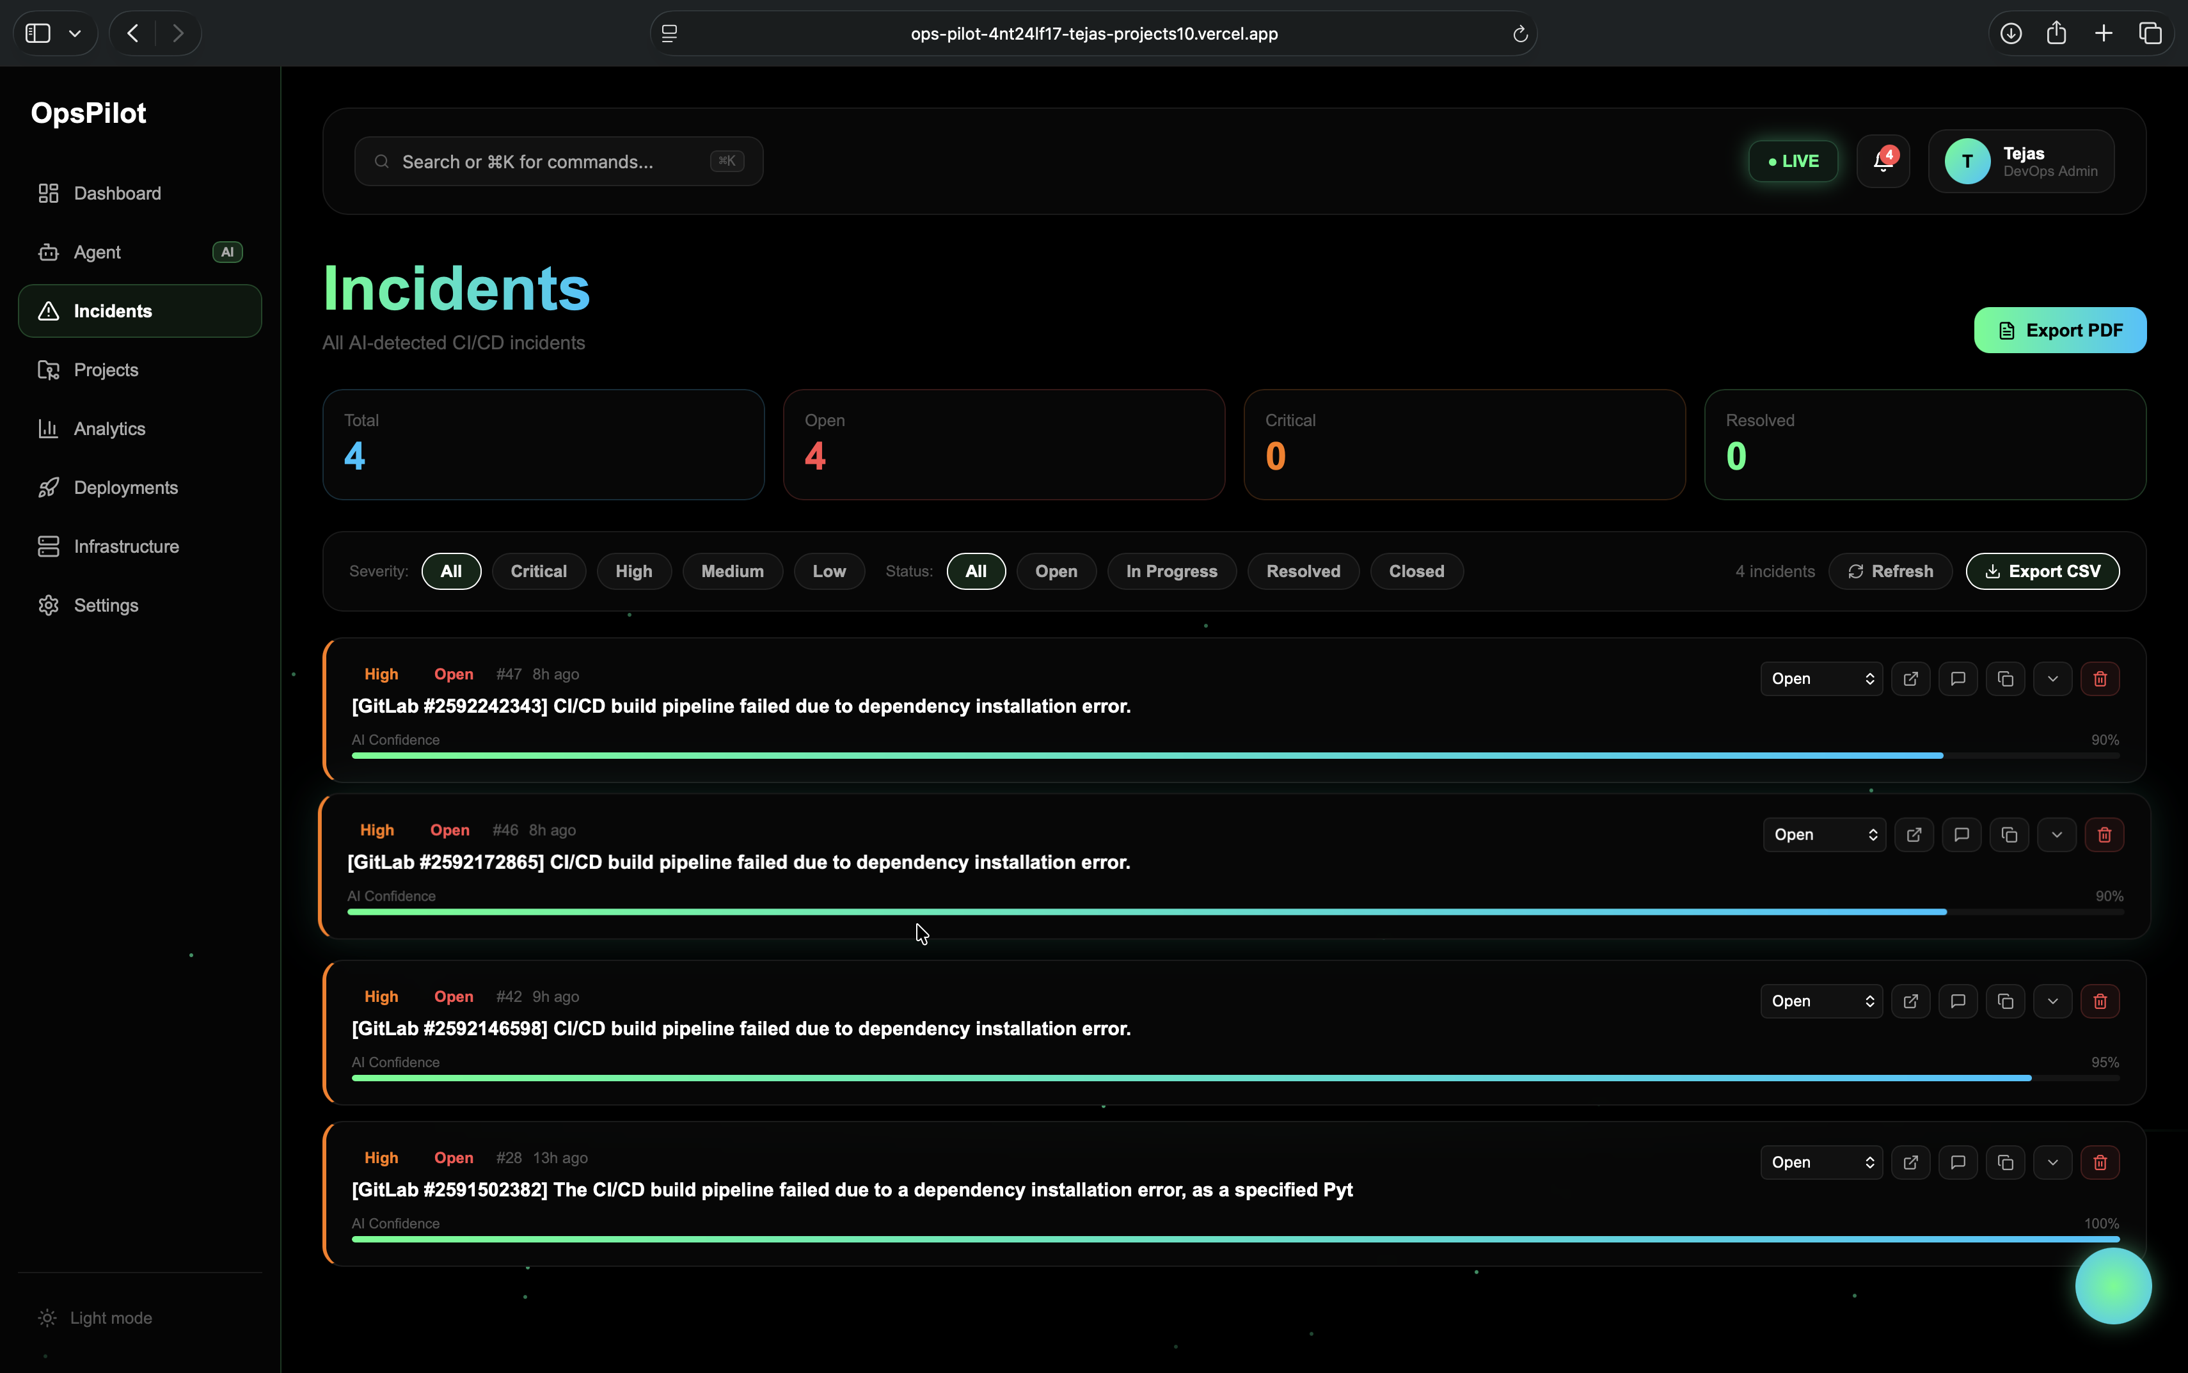Reload the page in Safari
Viewport: 2188px width, 1373px height.
click(x=1520, y=34)
